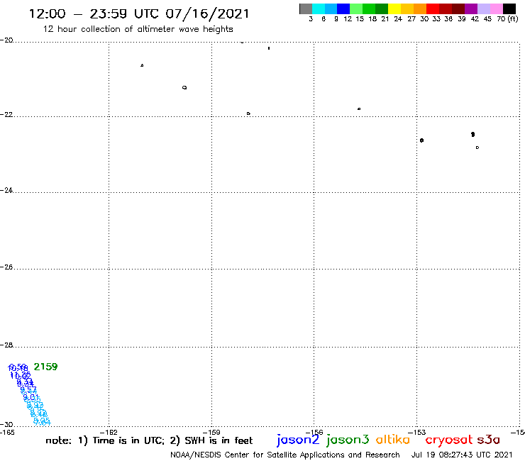The image size is (525, 461).
Task: Click the -26 latitude axis label
Action: [x=6, y=267]
